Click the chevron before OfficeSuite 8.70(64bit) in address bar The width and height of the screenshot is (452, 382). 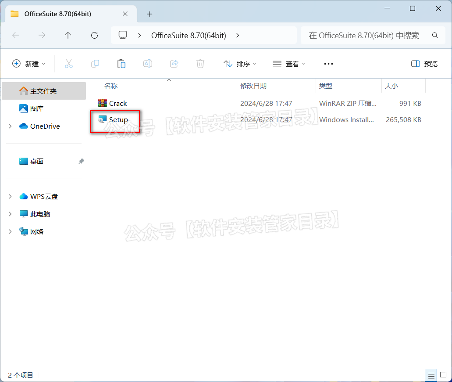pos(139,35)
